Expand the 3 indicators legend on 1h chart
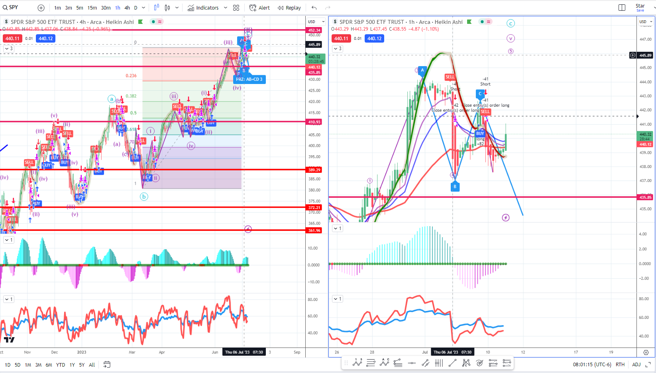Viewport: 656px width, 373px height. click(x=338, y=49)
